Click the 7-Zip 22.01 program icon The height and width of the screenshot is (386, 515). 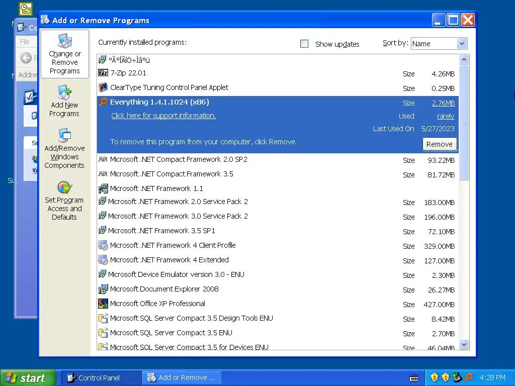point(103,72)
